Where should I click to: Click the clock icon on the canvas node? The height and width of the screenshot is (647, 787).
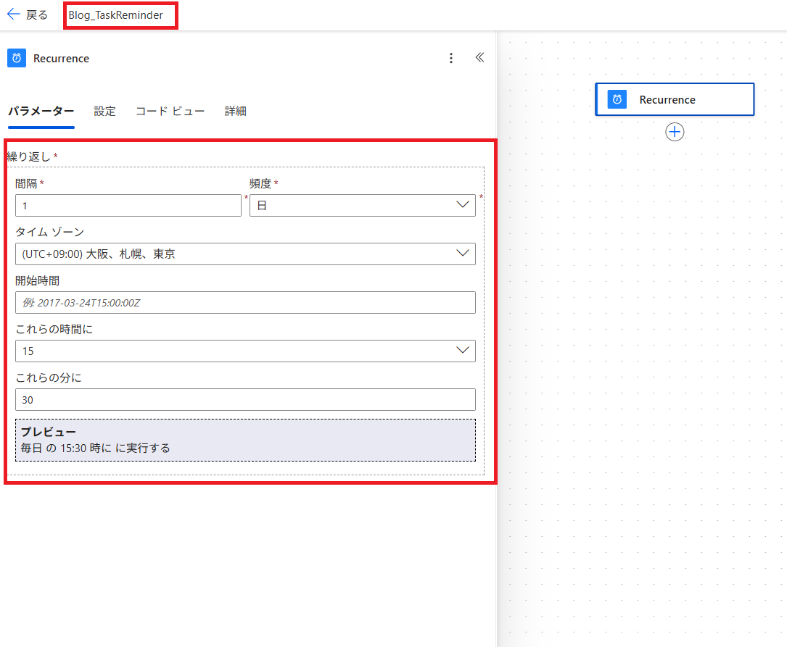click(617, 100)
